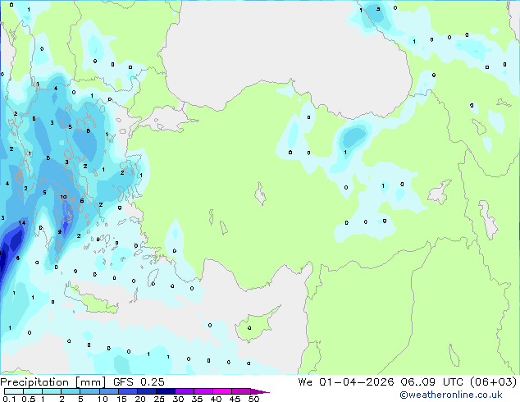The width and height of the screenshot is (520, 402).
Task: Click the '14' precipitation value on map
Action: 22,222
